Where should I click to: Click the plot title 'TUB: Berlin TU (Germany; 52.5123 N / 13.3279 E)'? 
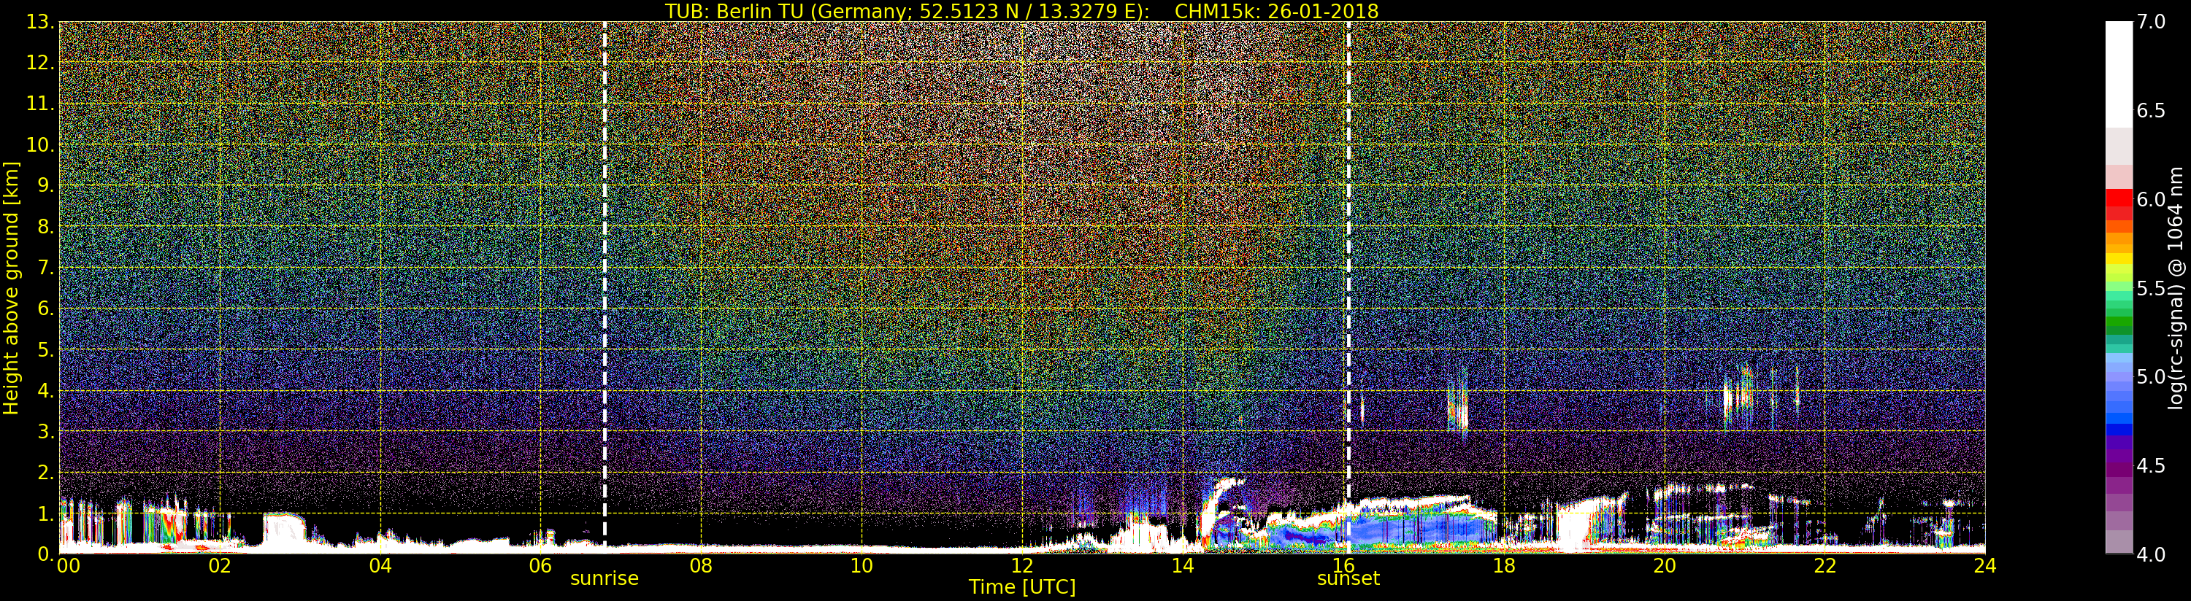[x=907, y=11]
